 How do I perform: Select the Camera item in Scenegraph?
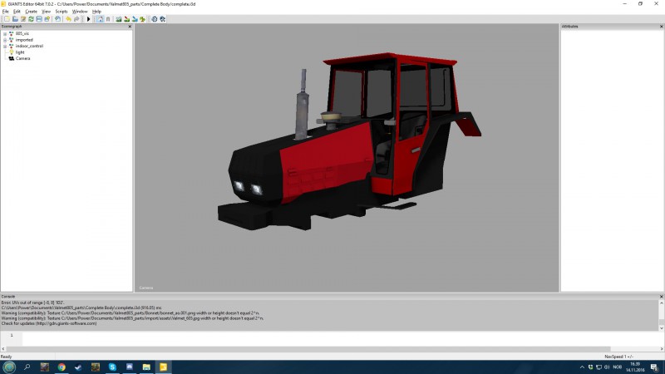(x=22, y=58)
